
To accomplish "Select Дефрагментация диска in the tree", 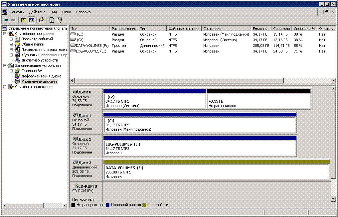I will (41, 76).
